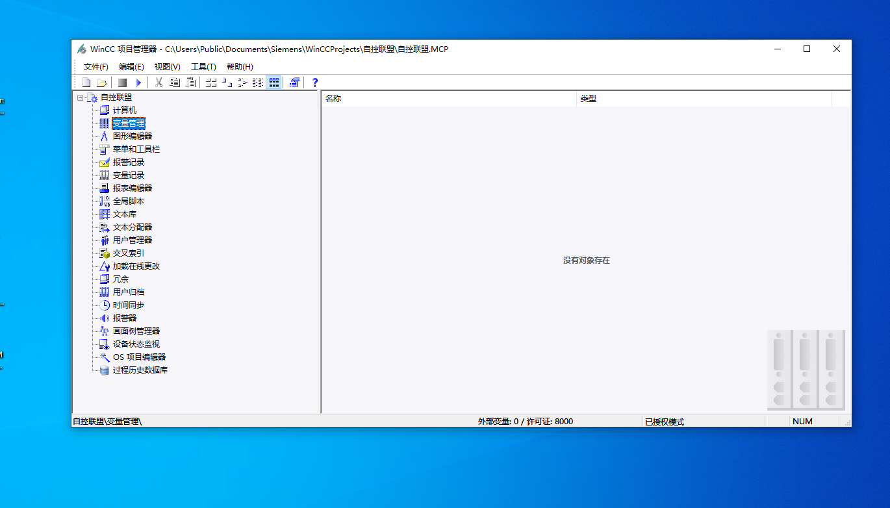Viewport: 890px width, 508px height.
Task: Open the 文件 menu
Action: click(96, 66)
